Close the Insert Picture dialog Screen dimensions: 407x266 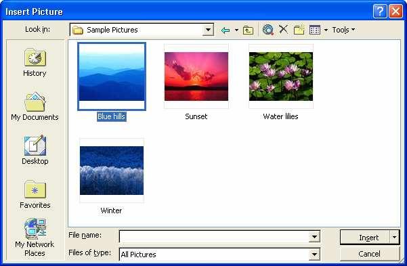point(395,12)
